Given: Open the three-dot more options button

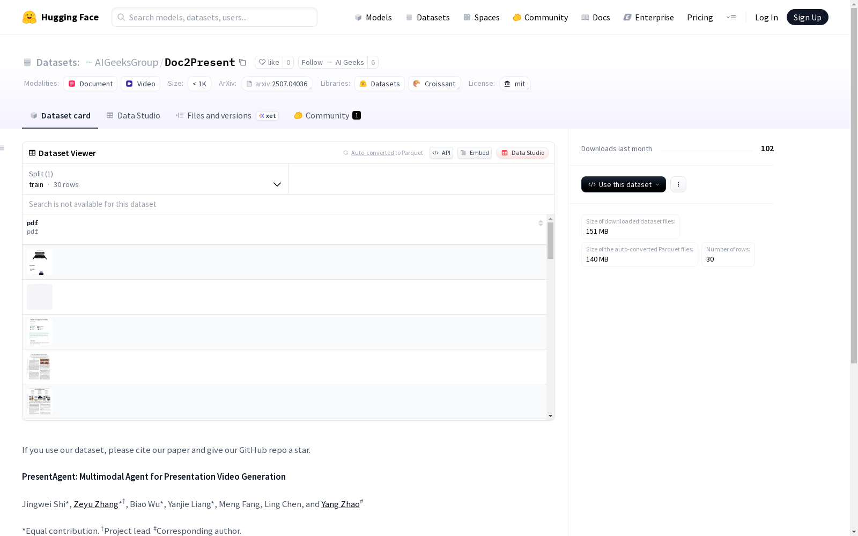Looking at the screenshot, I should point(678,184).
